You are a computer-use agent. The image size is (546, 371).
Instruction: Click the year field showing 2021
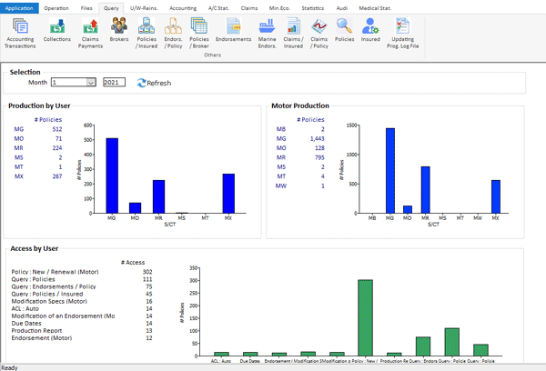tap(114, 83)
